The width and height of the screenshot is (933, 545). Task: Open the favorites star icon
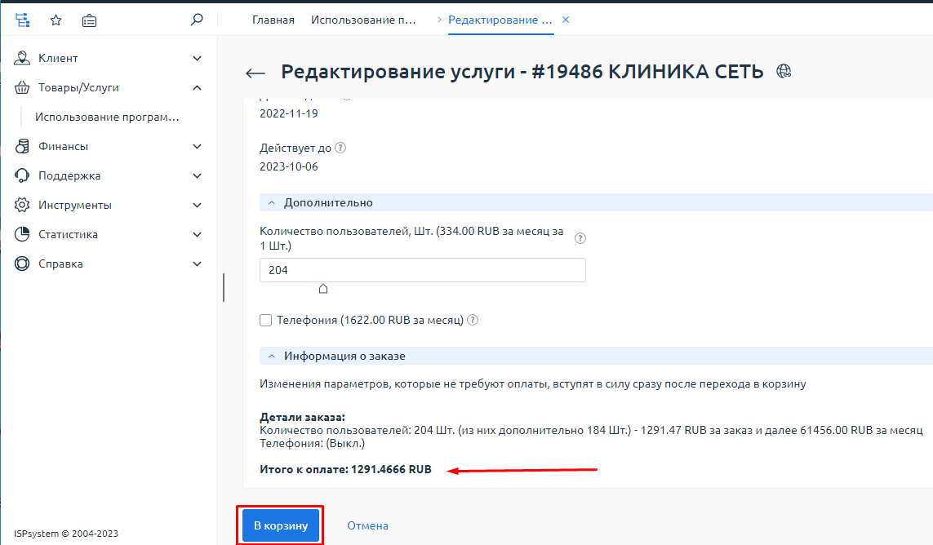click(x=56, y=20)
